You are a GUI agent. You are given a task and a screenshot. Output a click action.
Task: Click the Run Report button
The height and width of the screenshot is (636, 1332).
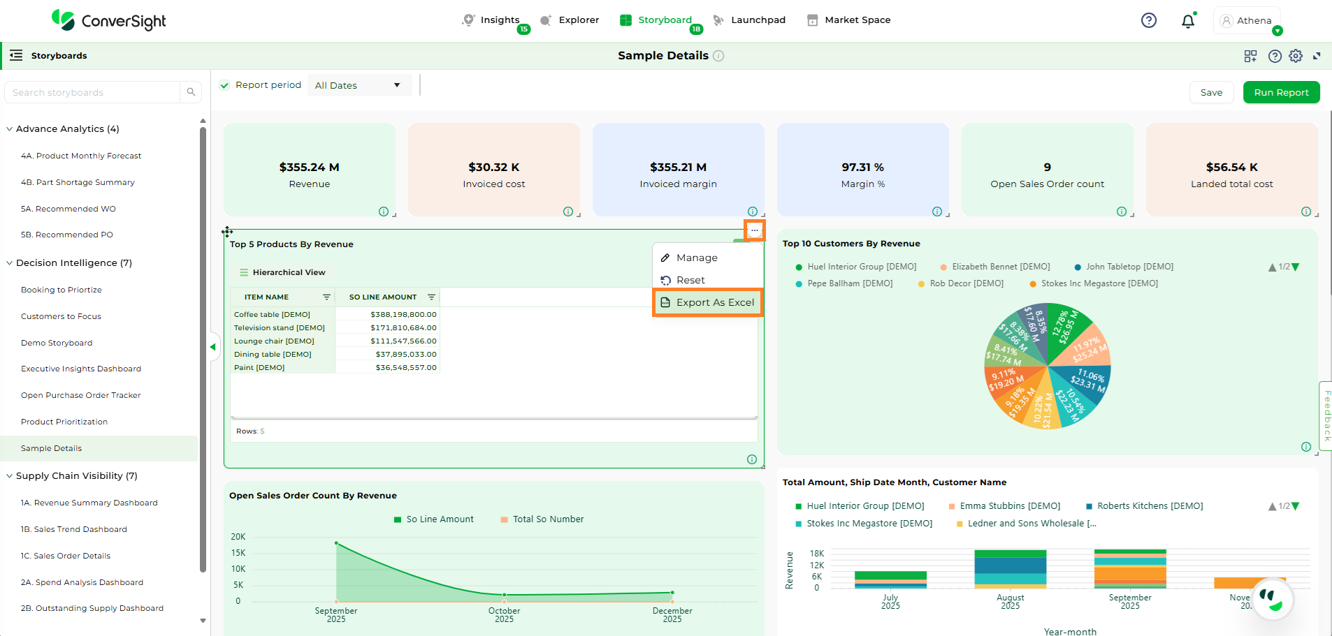[x=1281, y=92]
